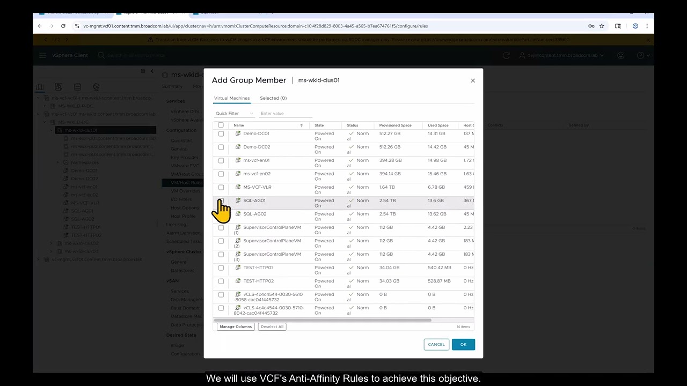The image size is (687, 386).
Task: Open the saved passwords key icon
Action: click(591, 26)
